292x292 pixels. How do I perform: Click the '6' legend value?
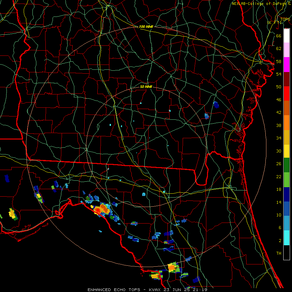(x=280, y=228)
